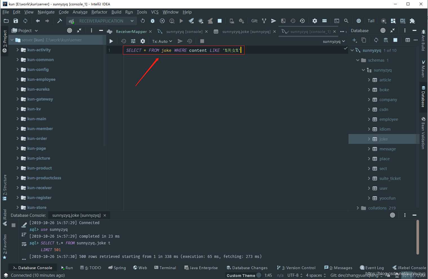The image size is (428, 279).
Task: Add new data source plus icon
Action: tap(355, 40)
